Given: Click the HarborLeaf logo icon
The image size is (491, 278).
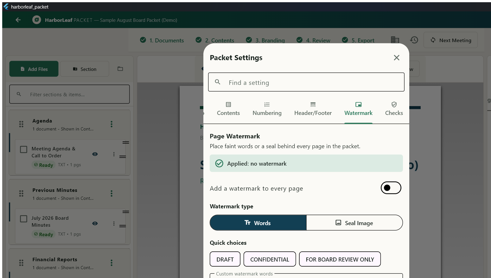Looking at the screenshot, I should click(x=37, y=20).
